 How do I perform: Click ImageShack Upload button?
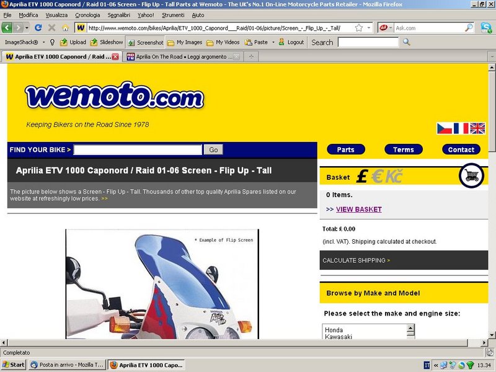click(73, 42)
